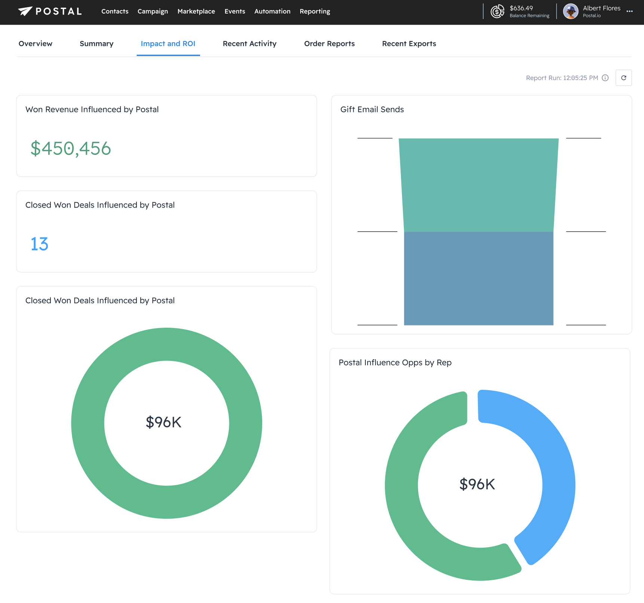Screen dimensions: 644x603
Task: Select the Impact and ROI tab
Action: [x=168, y=44]
